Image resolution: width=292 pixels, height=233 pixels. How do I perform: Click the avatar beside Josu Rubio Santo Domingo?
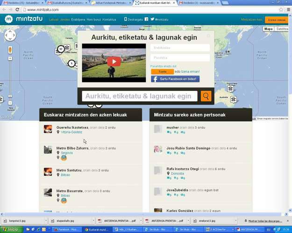(158, 150)
